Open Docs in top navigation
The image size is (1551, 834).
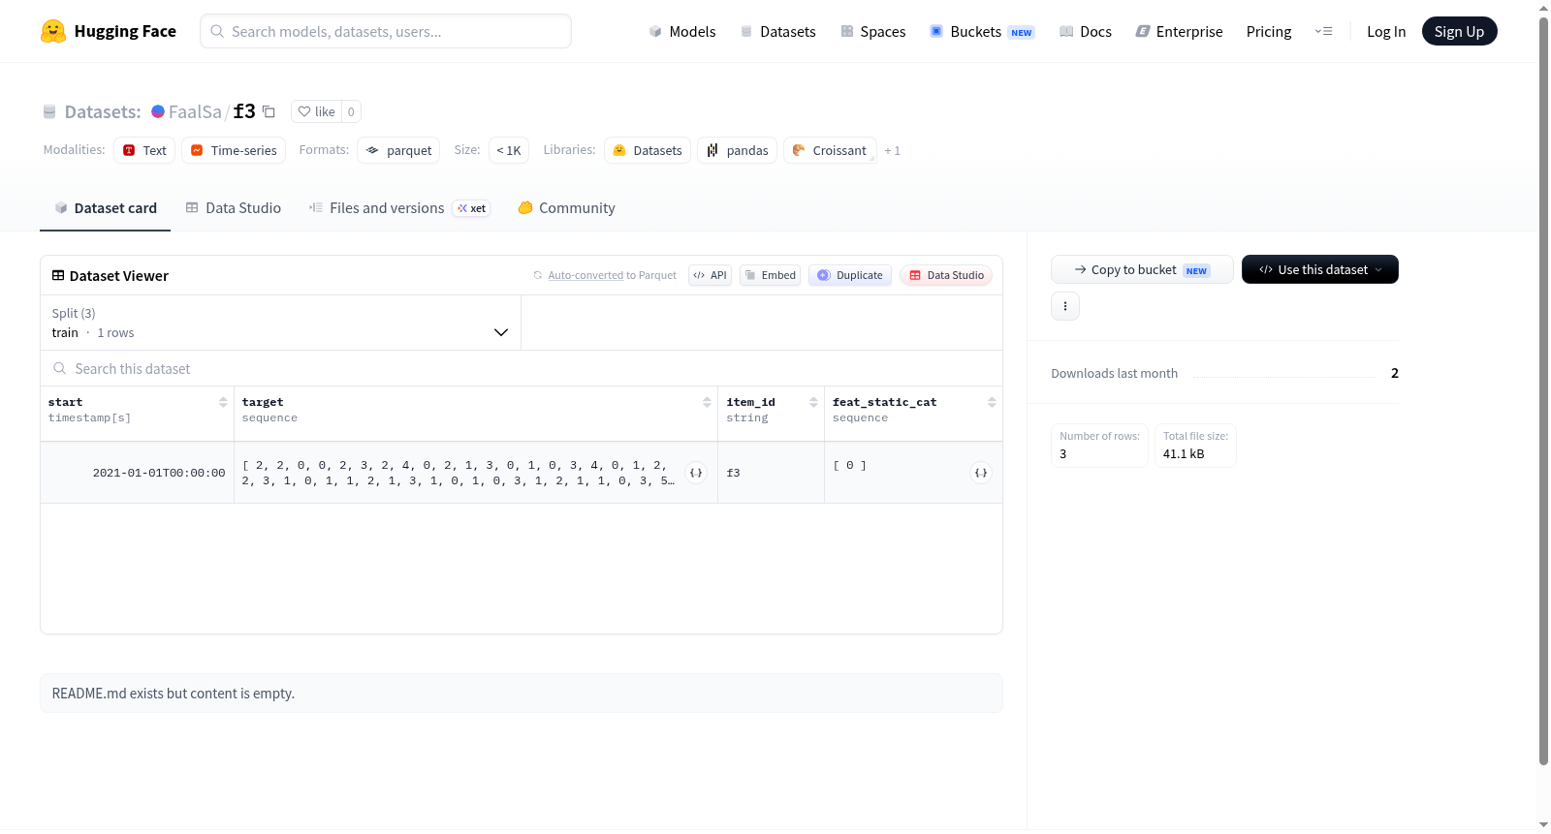(x=1086, y=31)
